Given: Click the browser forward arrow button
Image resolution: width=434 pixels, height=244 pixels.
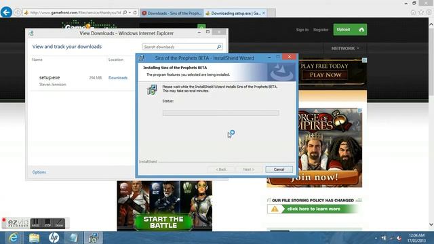Looking at the screenshot, I should [18, 13].
